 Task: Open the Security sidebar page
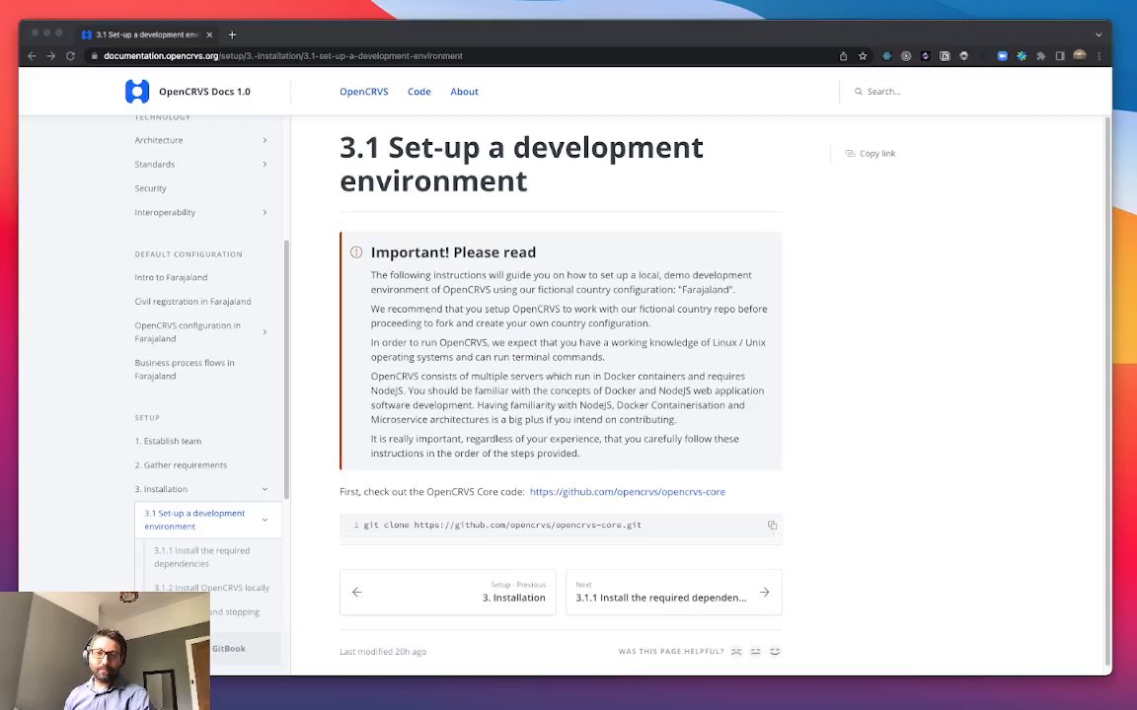[x=150, y=188]
